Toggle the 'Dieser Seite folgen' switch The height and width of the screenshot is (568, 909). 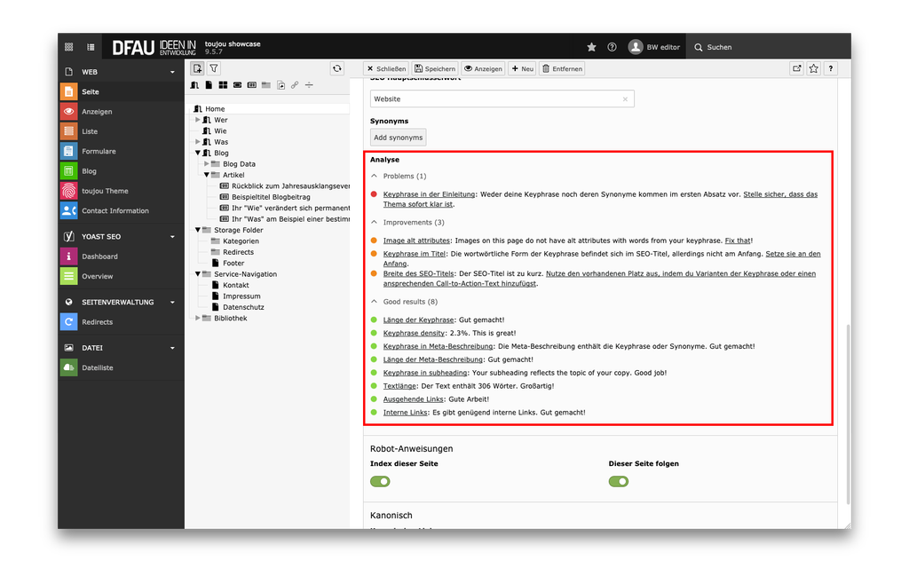tap(619, 481)
